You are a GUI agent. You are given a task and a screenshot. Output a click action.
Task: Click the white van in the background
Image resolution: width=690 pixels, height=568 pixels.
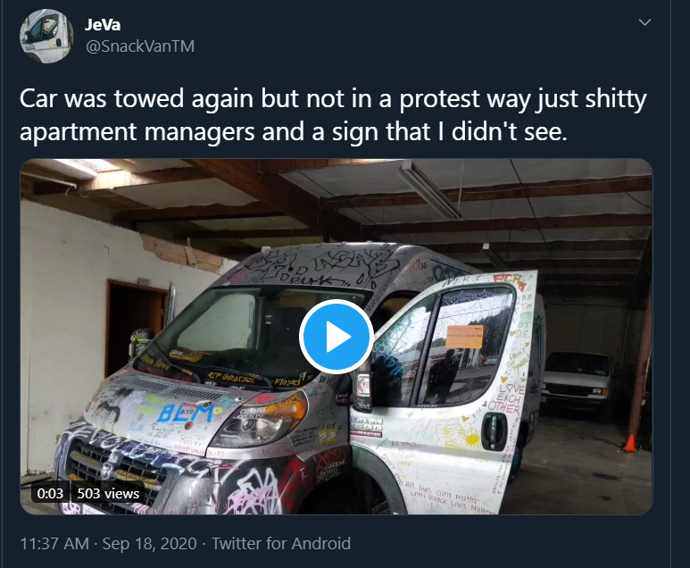pos(577,380)
